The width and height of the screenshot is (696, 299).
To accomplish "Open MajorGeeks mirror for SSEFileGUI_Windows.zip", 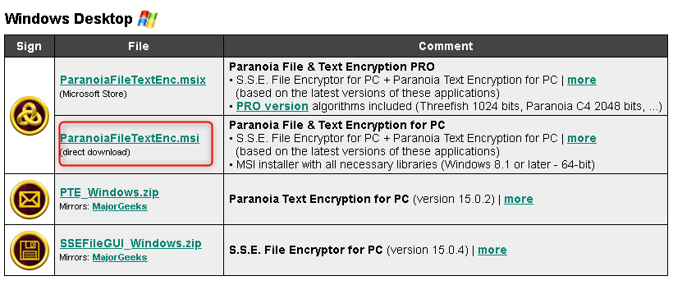I will point(120,257).
